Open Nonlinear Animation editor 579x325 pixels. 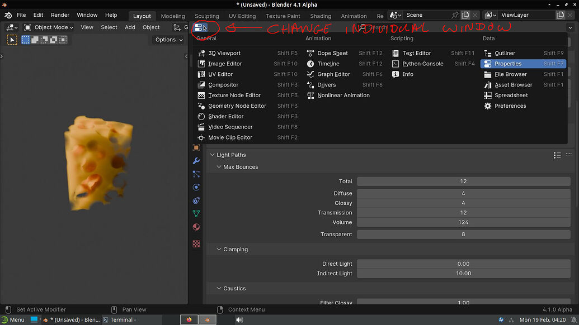[345, 95]
